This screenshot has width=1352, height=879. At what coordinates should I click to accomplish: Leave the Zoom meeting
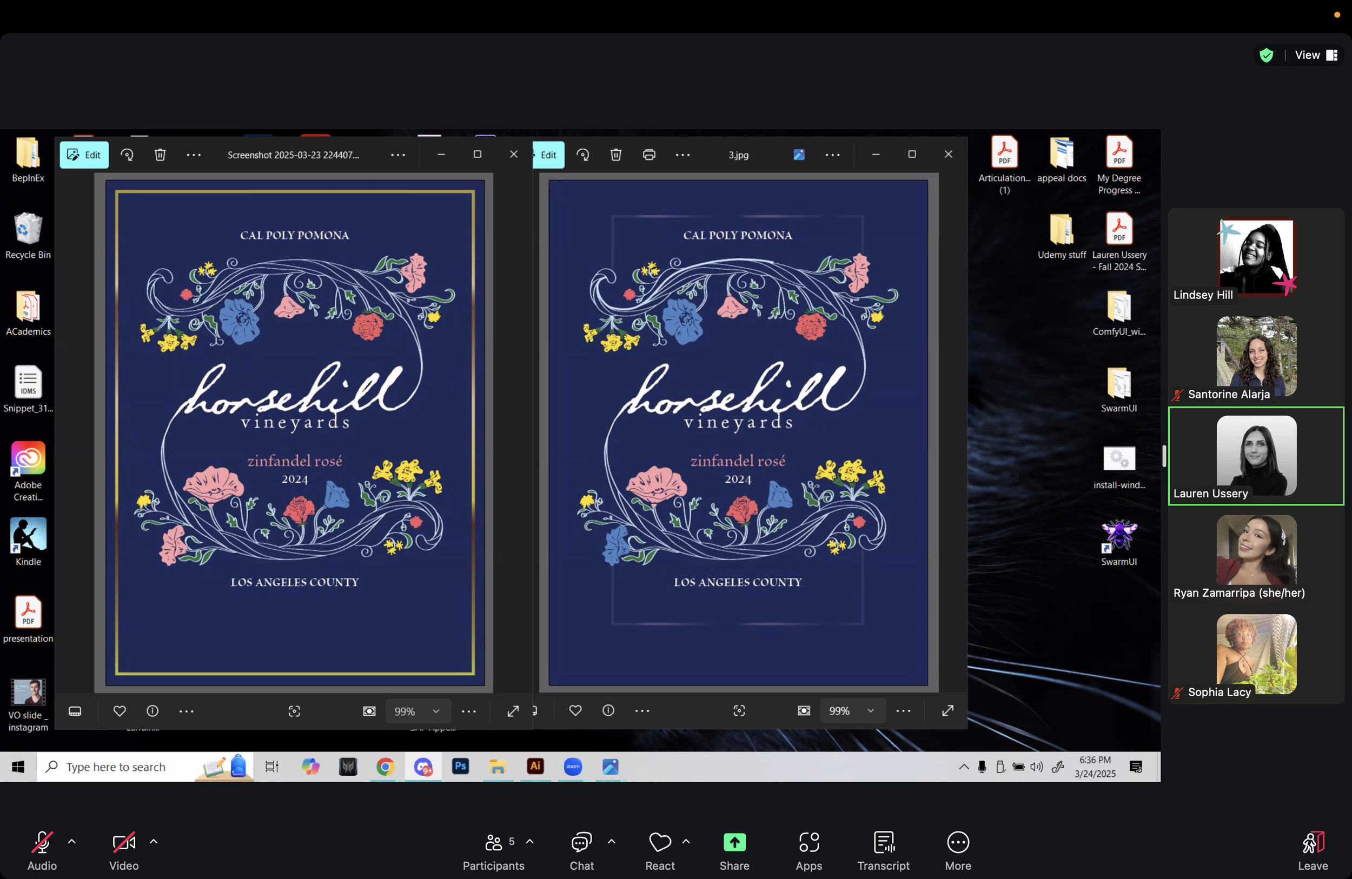1313,850
